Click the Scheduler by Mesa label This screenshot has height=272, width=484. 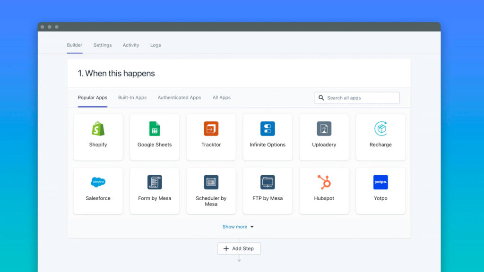211,201
